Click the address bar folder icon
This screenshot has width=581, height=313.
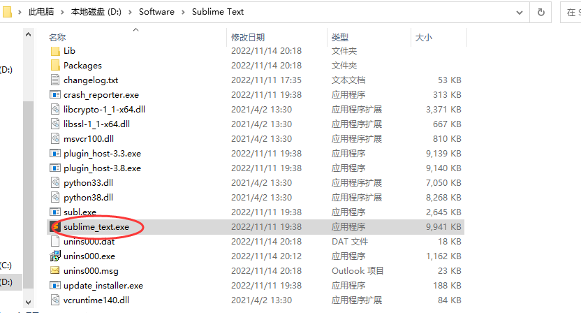pos(7,12)
